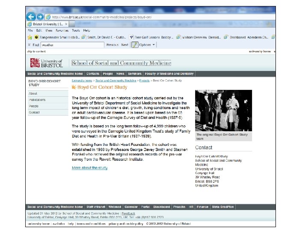Open the Free Golf Lessons bookmark
This screenshot has height=231, width=308.
coord(151,37)
